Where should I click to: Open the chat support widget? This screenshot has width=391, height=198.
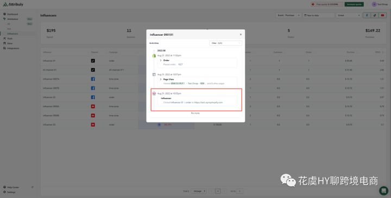coord(383,190)
